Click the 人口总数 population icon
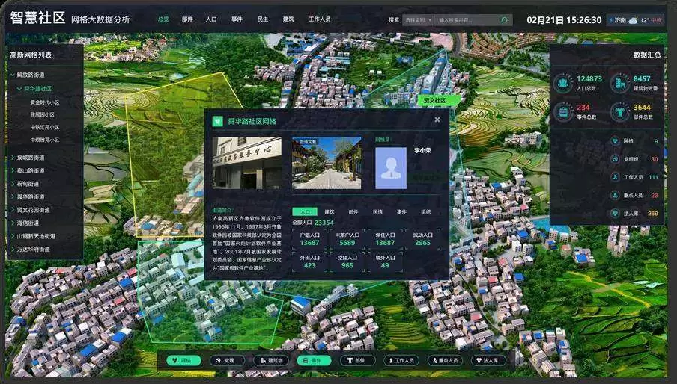The image size is (677, 384). [563, 83]
